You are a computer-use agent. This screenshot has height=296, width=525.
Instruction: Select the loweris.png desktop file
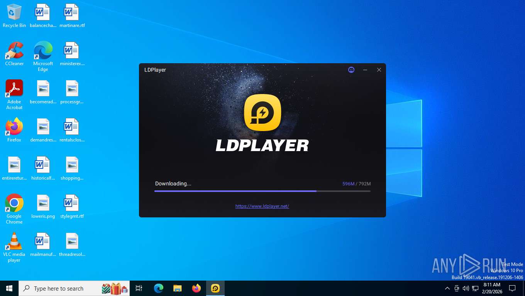(x=43, y=207)
